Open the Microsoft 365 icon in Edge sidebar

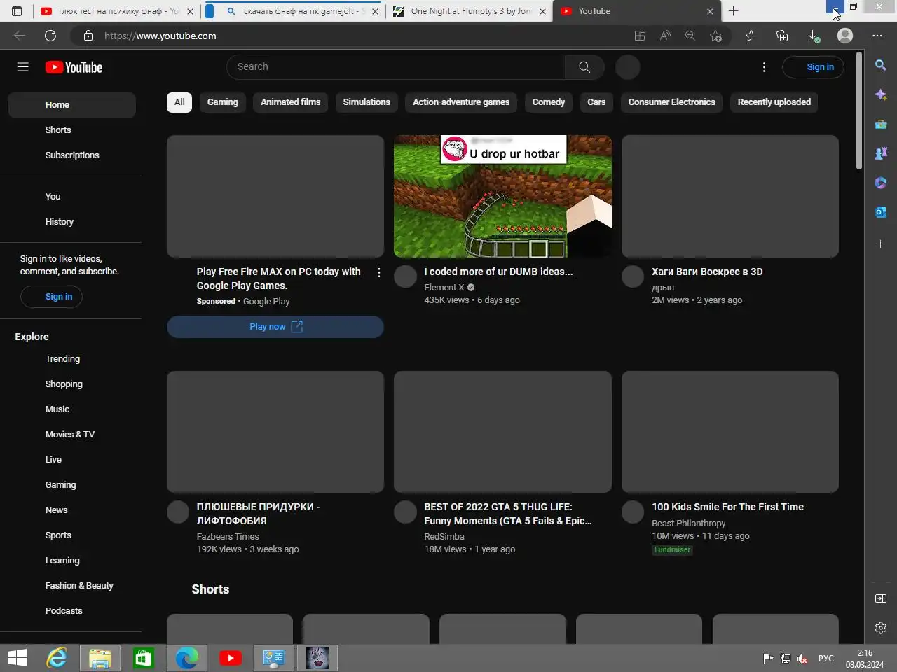point(881,183)
